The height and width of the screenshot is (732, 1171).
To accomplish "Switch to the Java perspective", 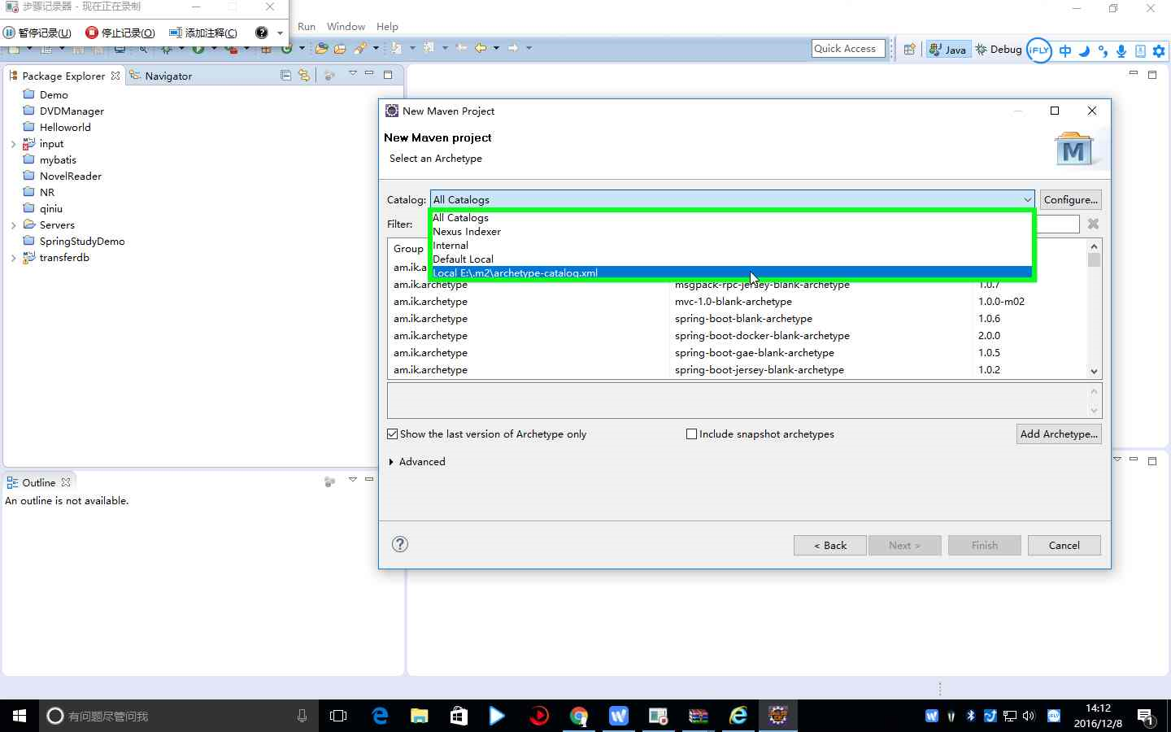I will click(x=948, y=50).
